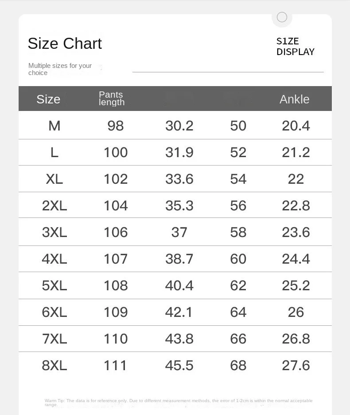
Task: Select the 6XL size row label
Action: pyautogui.click(x=54, y=312)
